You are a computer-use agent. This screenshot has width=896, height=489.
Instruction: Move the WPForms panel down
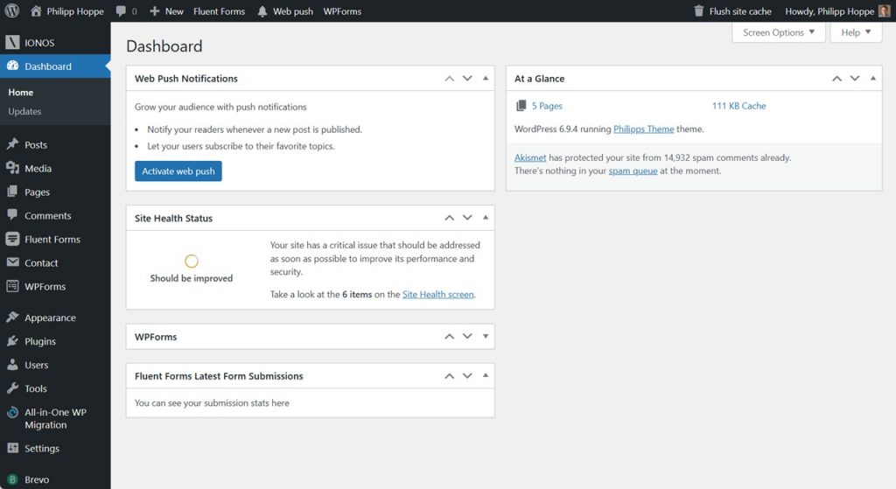[x=467, y=337]
